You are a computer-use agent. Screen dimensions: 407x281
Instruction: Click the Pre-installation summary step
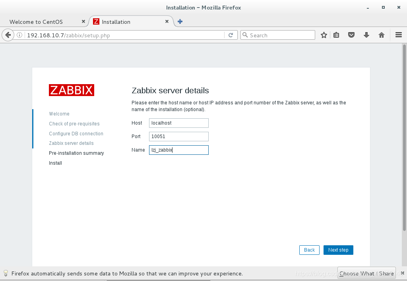pyautogui.click(x=76, y=153)
